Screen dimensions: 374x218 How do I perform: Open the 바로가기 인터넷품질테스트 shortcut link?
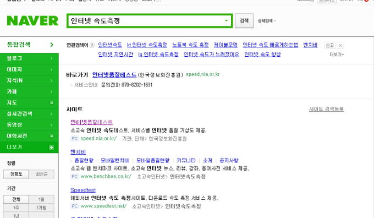pyautogui.click(x=114, y=75)
